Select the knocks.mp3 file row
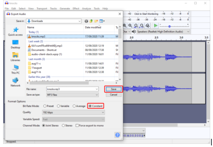The height and width of the screenshot is (147, 213). [x=73, y=36]
